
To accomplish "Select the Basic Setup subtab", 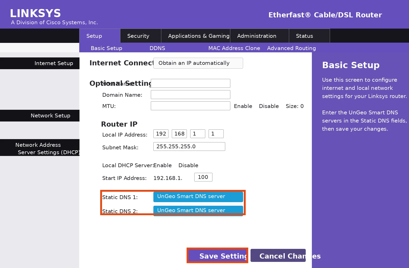I will click(x=106, y=48).
